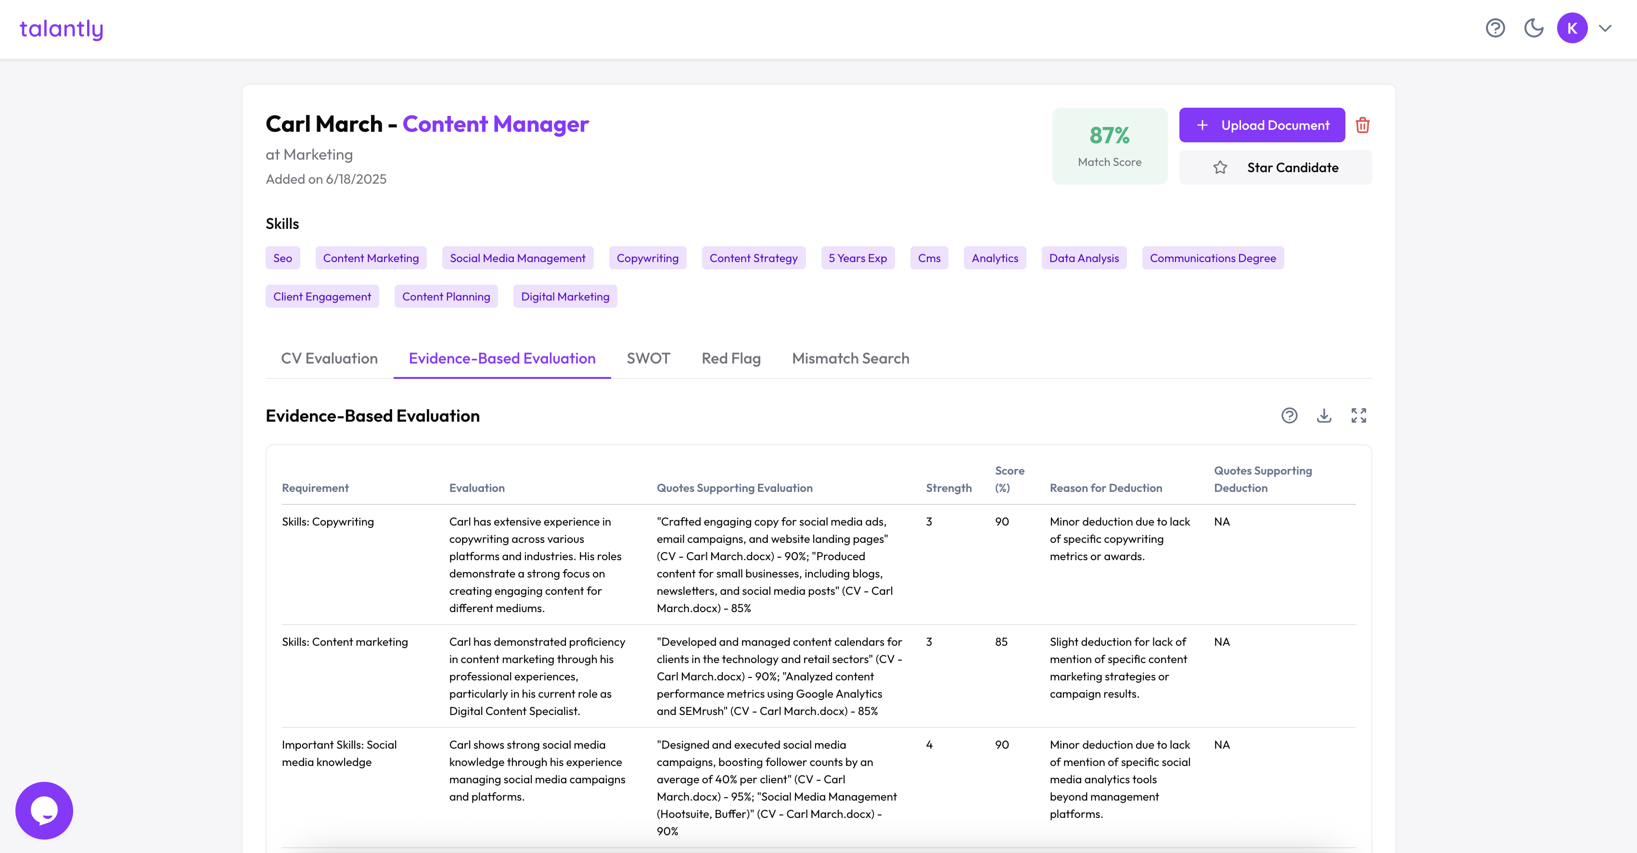
Task: Delete candidate using red trash icon
Action: pos(1362,125)
